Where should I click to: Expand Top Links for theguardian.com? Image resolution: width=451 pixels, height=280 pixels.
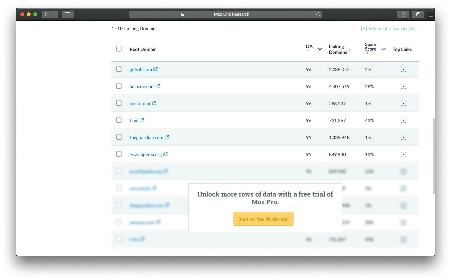coord(403,137)
